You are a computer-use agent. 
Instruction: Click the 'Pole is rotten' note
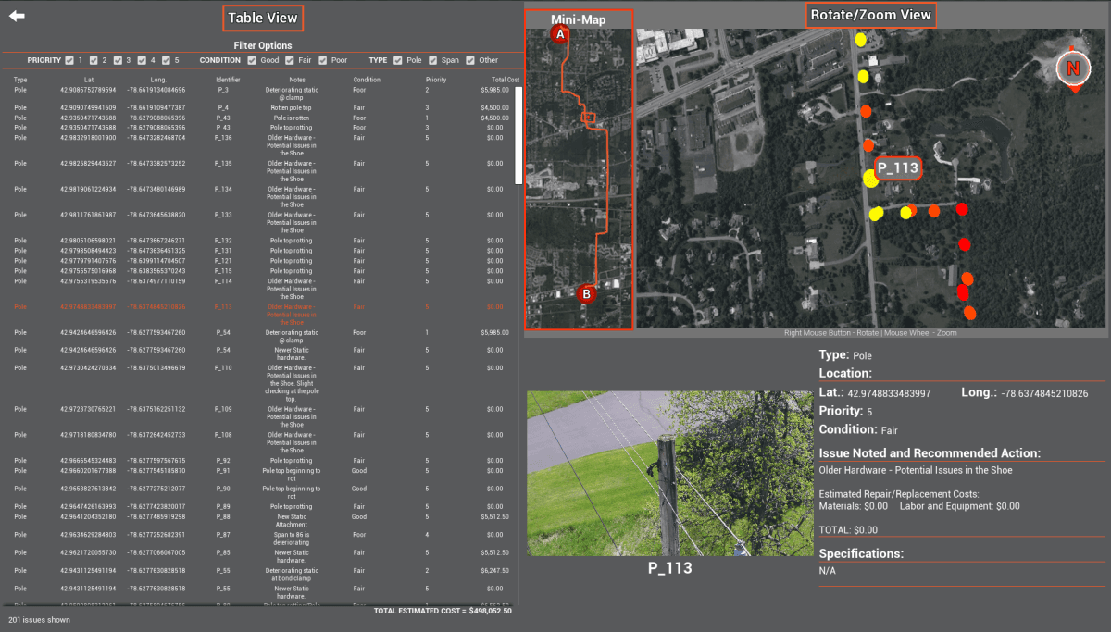(292, 118)
